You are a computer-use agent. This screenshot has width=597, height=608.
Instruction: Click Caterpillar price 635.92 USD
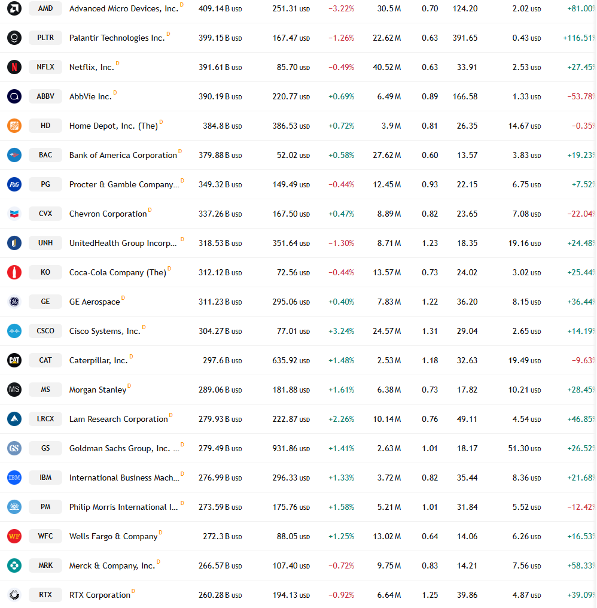click(291, 361)
